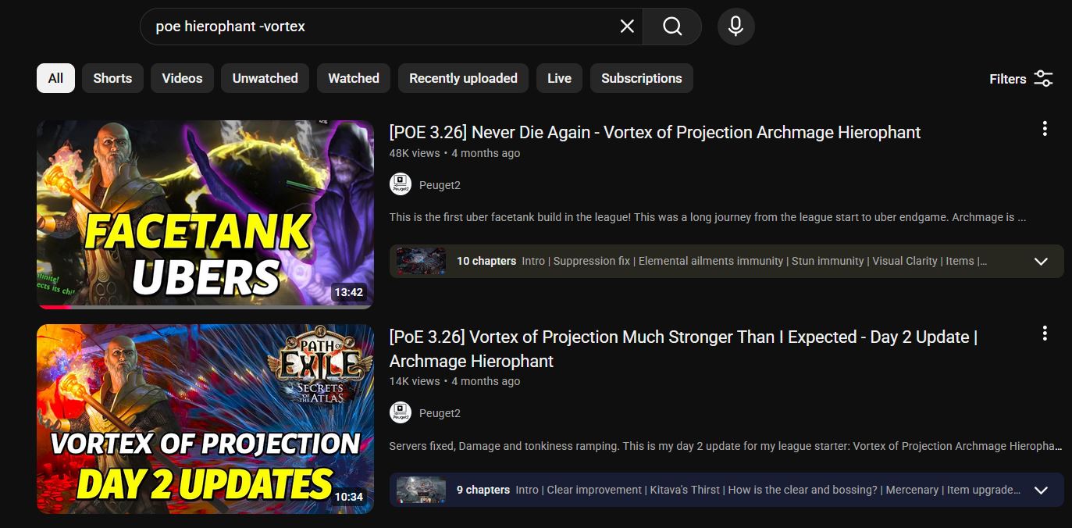Click Peuget2 avatar under Never Die Again video
The height and width of the screenshot is (528, 1072).
pyautogui.click(x=401, y=184)
